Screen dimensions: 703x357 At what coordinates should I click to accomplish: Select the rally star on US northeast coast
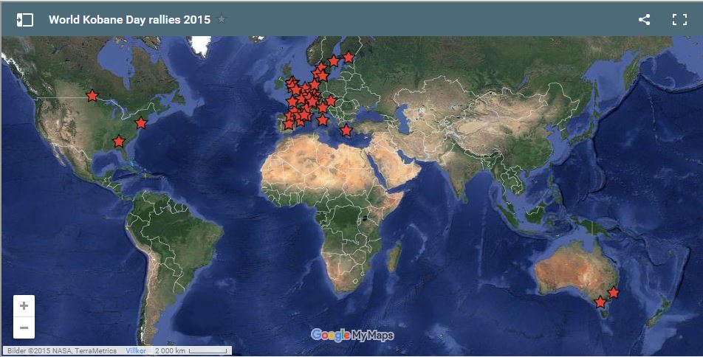[141, 122]
